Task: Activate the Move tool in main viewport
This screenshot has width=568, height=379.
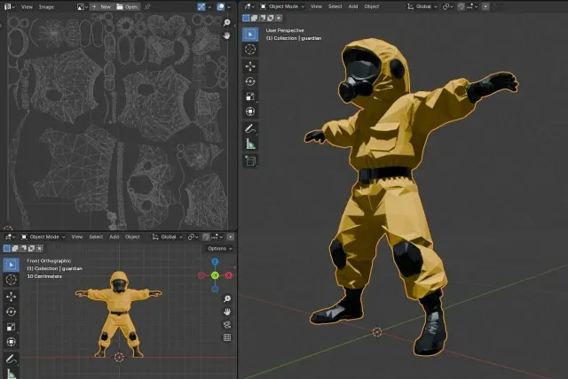Action: tap(250, 66)
